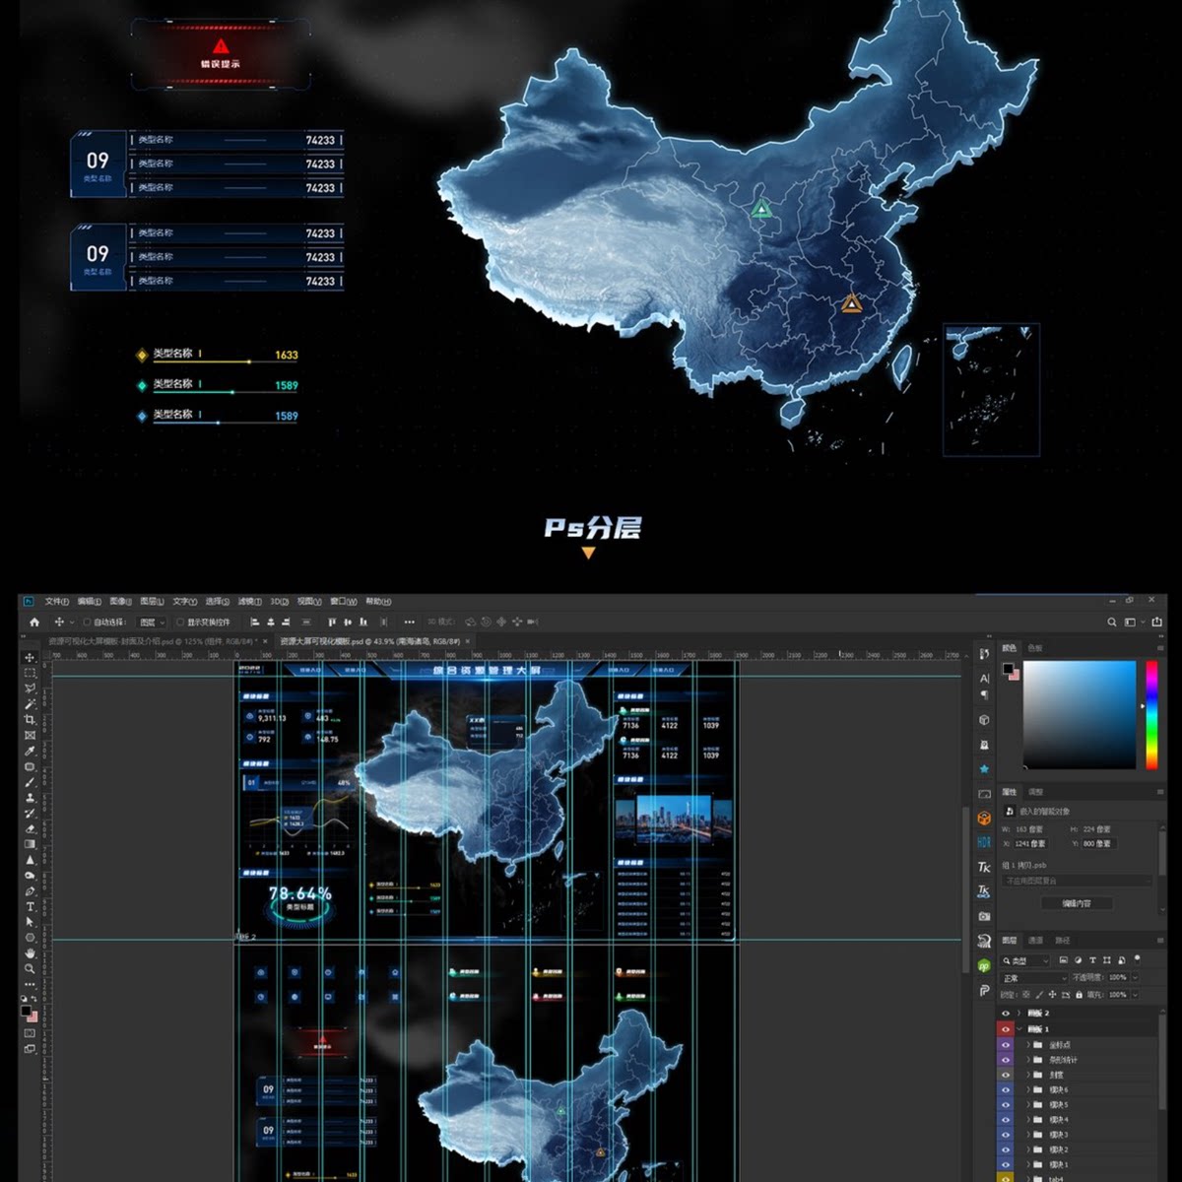Open the 图层 auto-select target dropdown

tap(152, 623)
